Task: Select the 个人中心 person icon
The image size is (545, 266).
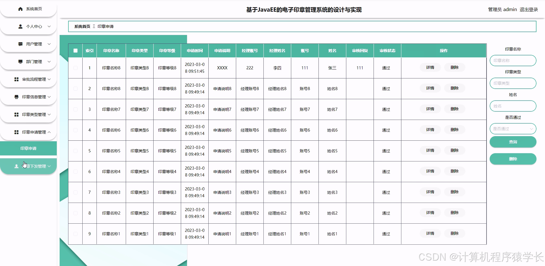Action: point(20,26)
